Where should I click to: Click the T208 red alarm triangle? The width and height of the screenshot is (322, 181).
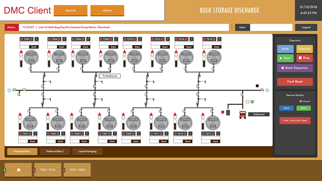[101, 51]
